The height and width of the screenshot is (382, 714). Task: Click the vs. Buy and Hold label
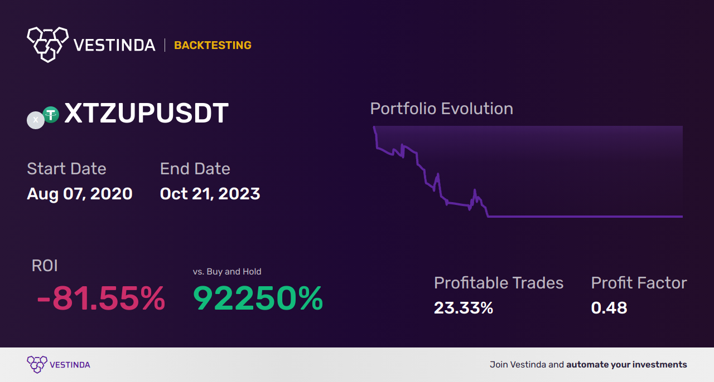227,272
